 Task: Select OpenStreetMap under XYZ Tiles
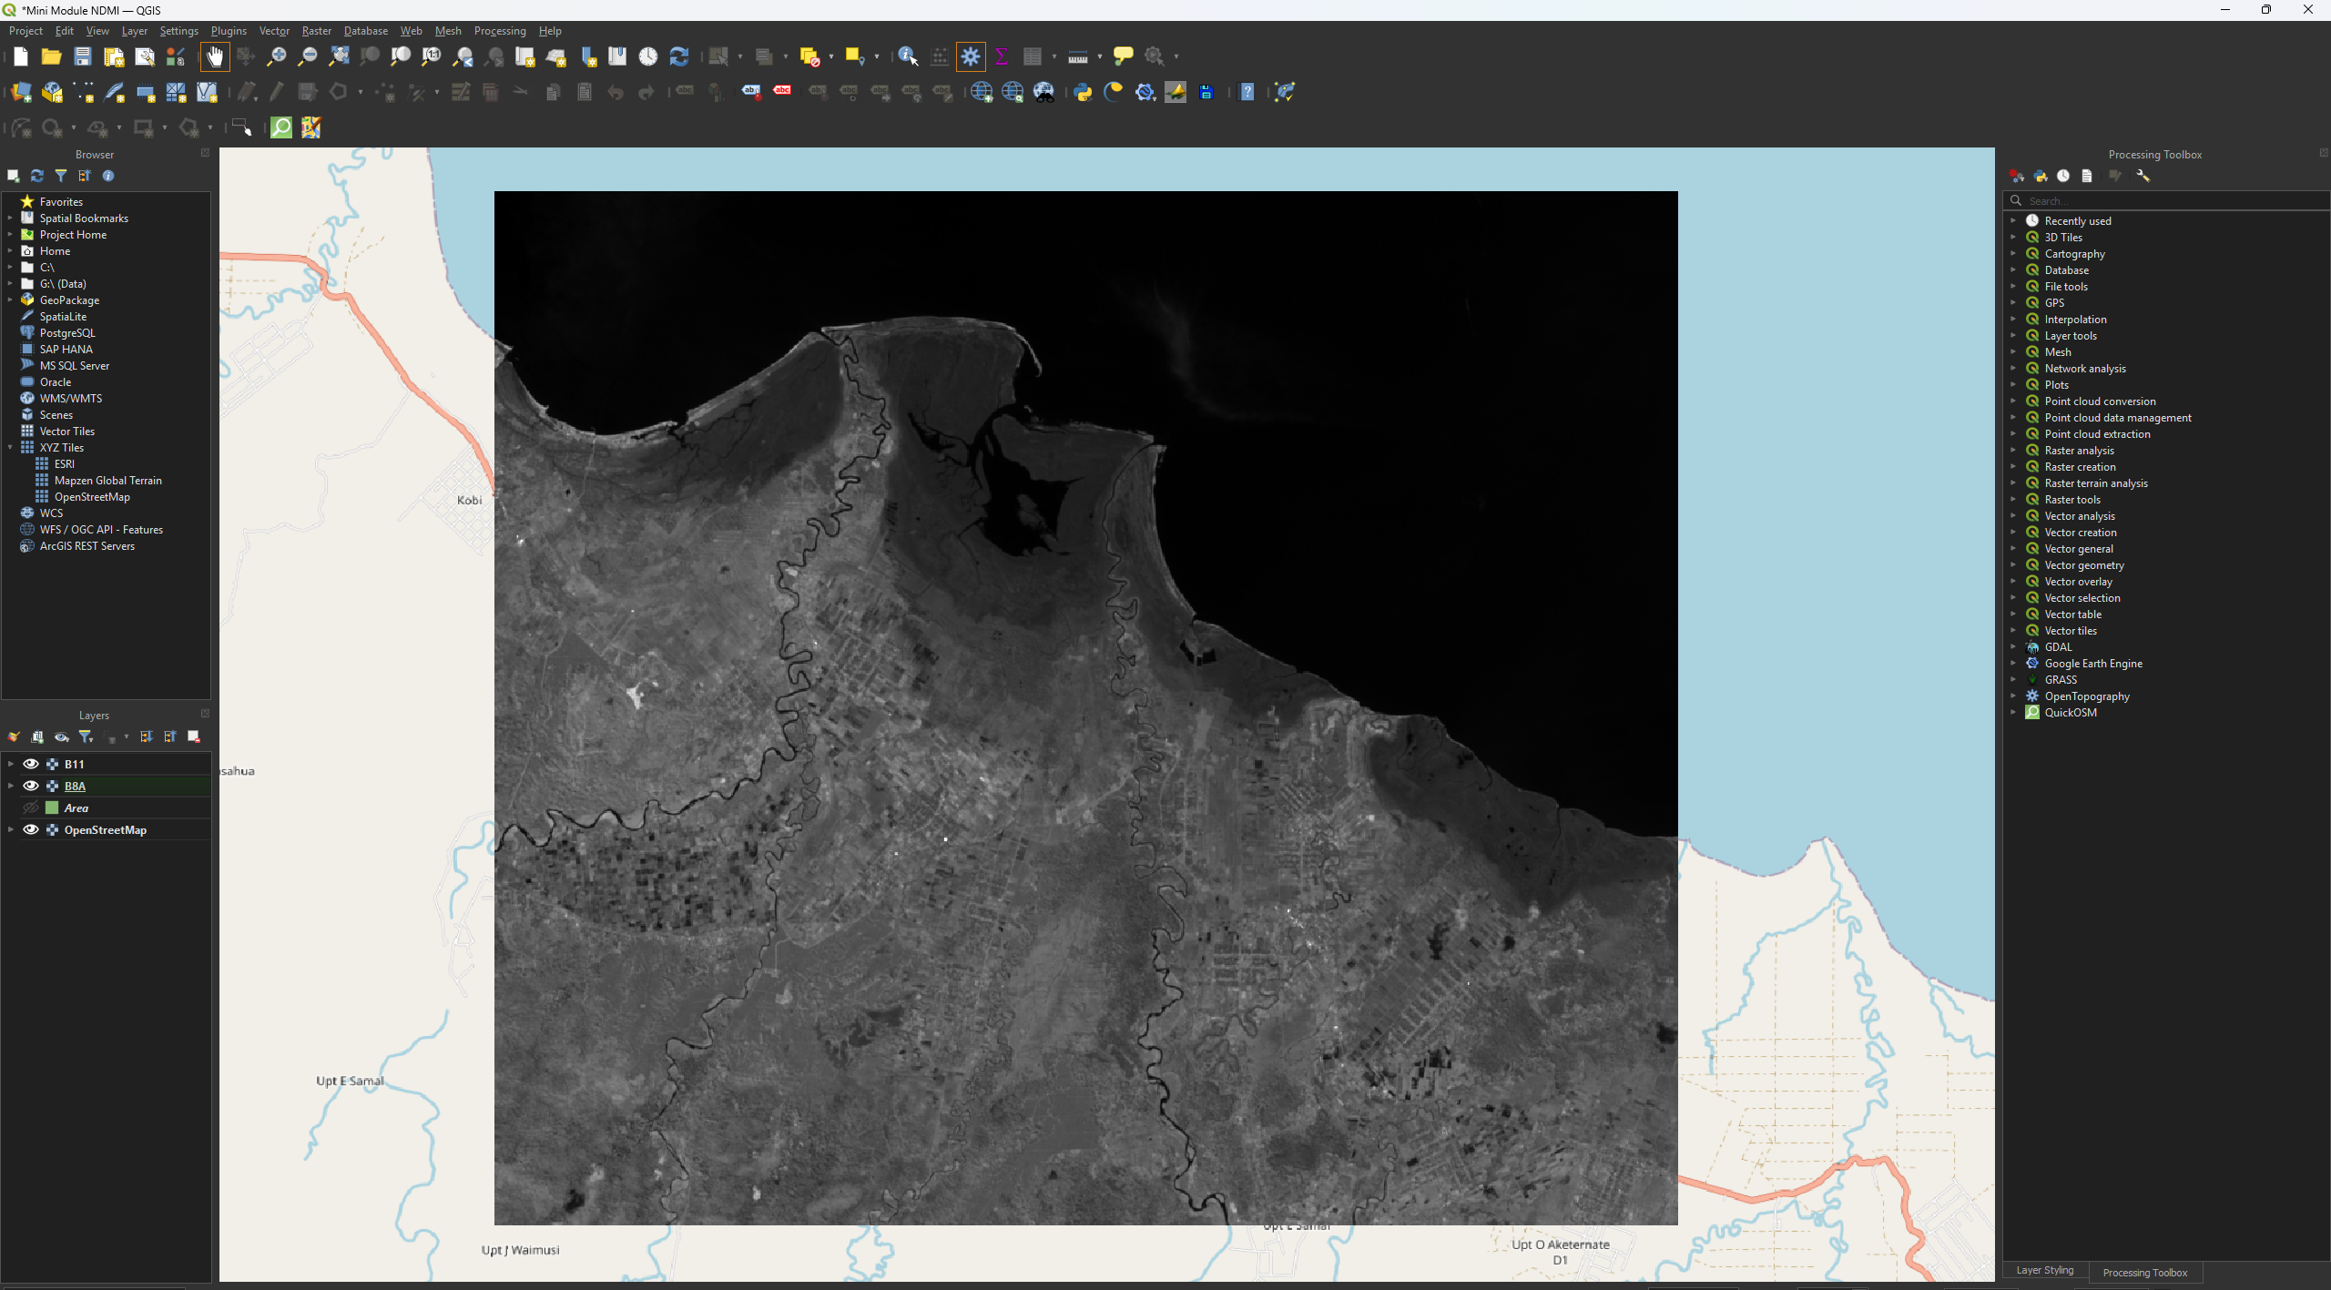91,497
